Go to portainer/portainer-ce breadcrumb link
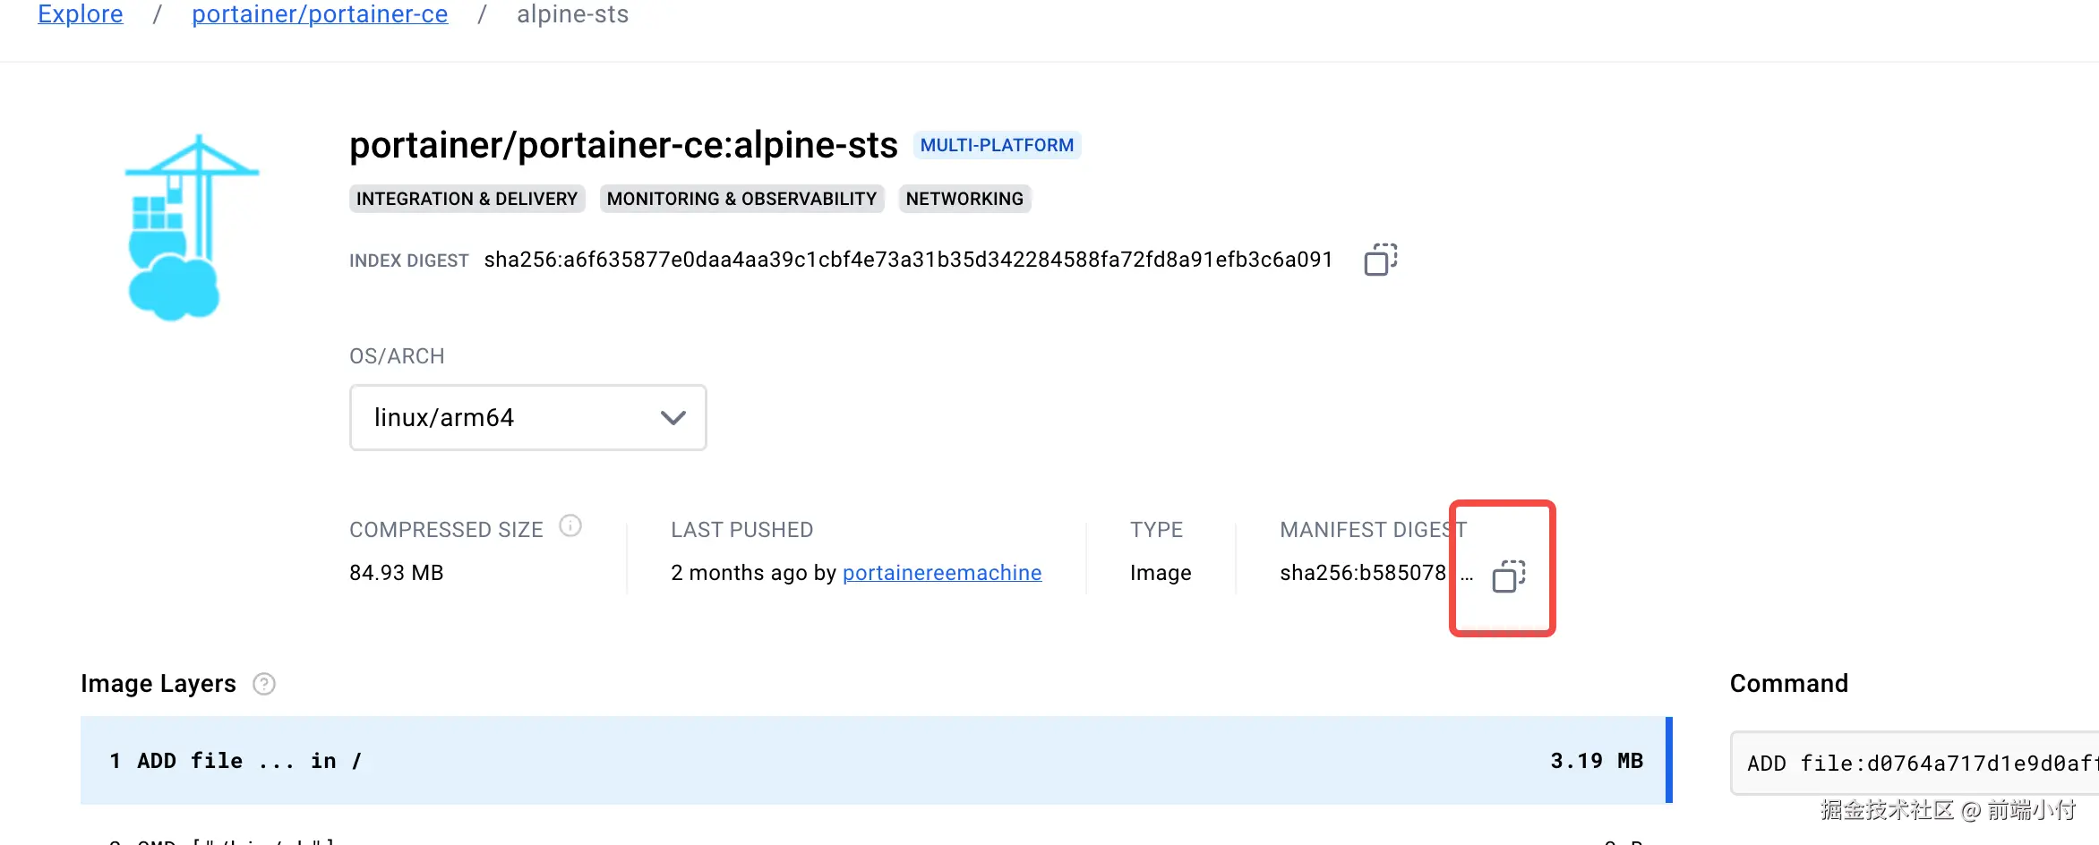The height and width of the screenshot is (845, 2099). [x=320, y=14]
